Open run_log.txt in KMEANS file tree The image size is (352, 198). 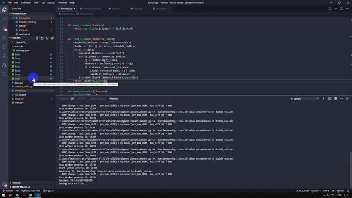tap(31, 95)
